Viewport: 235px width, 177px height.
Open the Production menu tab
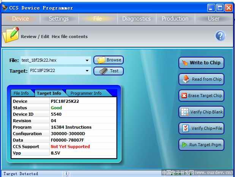(x=175, y=19)
